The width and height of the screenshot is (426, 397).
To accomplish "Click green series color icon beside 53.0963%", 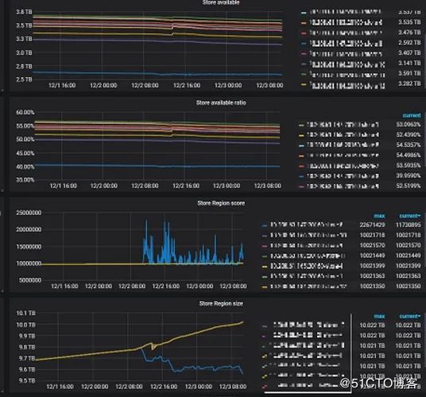I will coord(301,125).
